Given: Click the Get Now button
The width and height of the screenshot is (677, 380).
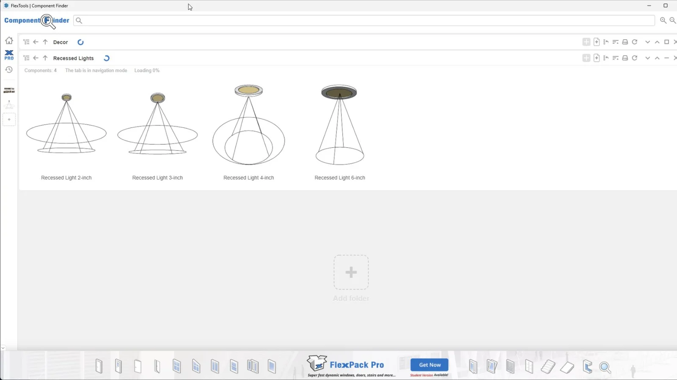Looking at the screenshot, I should pos(429,365).
